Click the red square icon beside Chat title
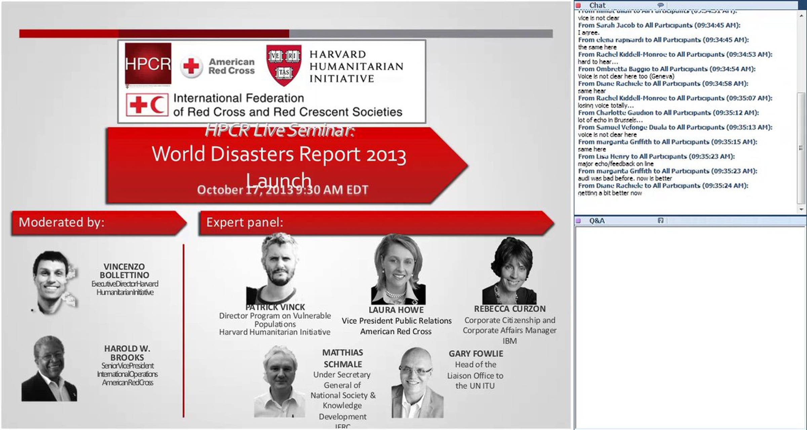Viewport: 807px width, 430px height. click(x=578, y=5)
